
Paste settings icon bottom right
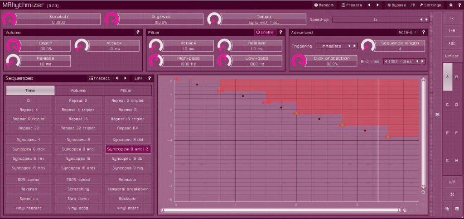point(457,209)
